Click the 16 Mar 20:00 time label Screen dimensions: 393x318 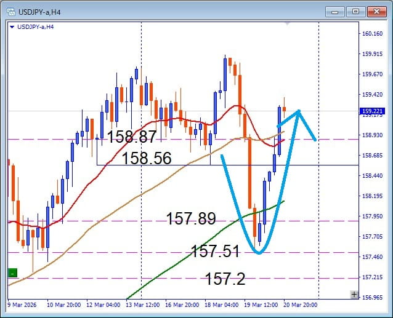coord(182,305)
